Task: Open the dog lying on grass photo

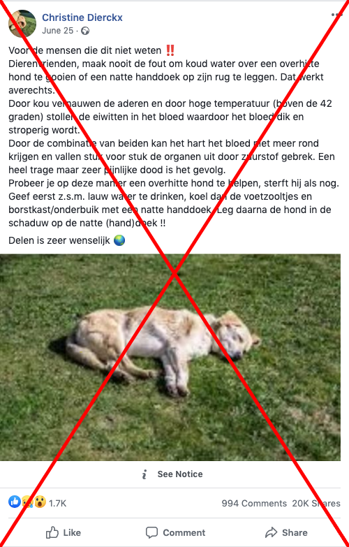Action: [x=170, y=357]
